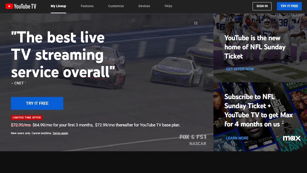Open the NFL Sunday Ticket promo card

coord(260,48)
